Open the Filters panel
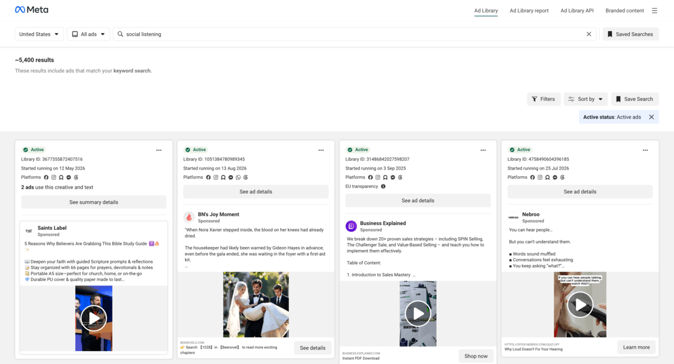 tap(544, 99)
